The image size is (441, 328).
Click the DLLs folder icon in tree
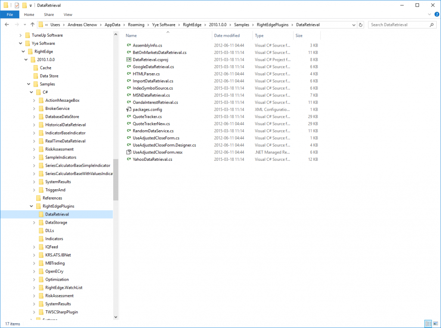pos(41,231)
